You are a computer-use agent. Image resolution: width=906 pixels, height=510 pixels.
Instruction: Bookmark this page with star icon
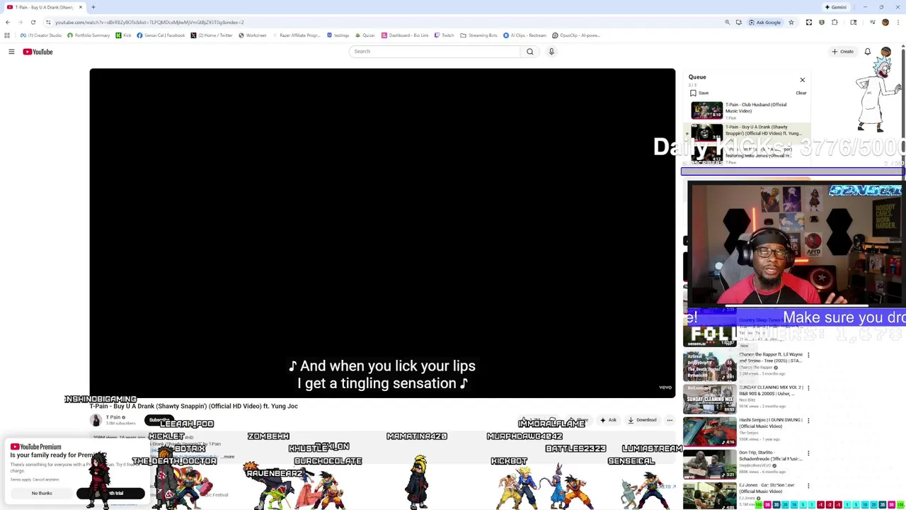791,22
